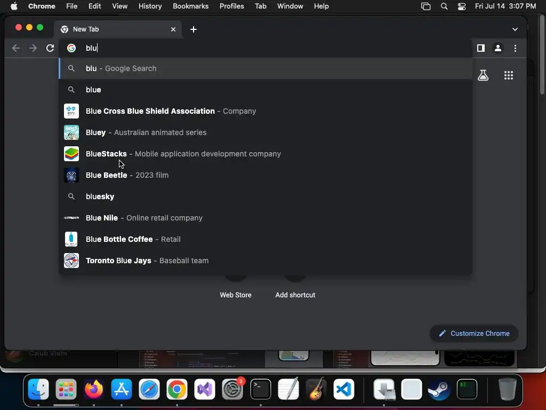Viewport: 546px width, 410px height.
Task: Open the History menu
Action: (150, 6)
